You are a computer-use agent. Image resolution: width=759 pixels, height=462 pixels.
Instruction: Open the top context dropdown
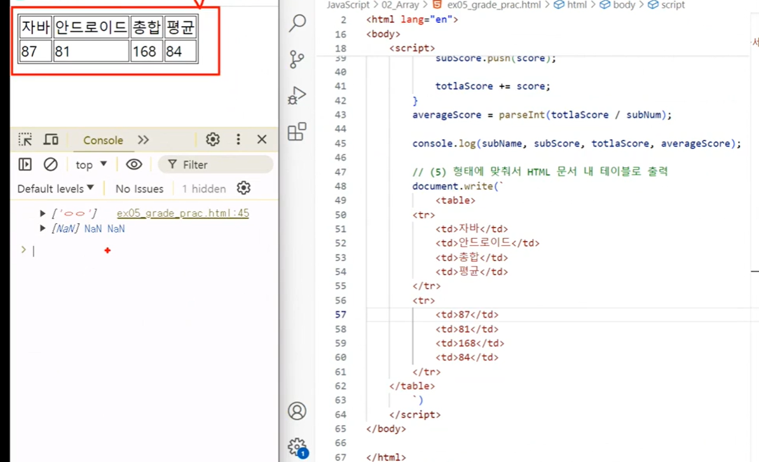91,165
